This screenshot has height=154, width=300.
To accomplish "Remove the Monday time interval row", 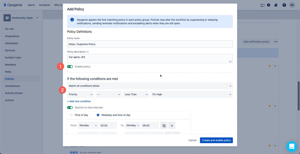I will [x=172, y=126].
